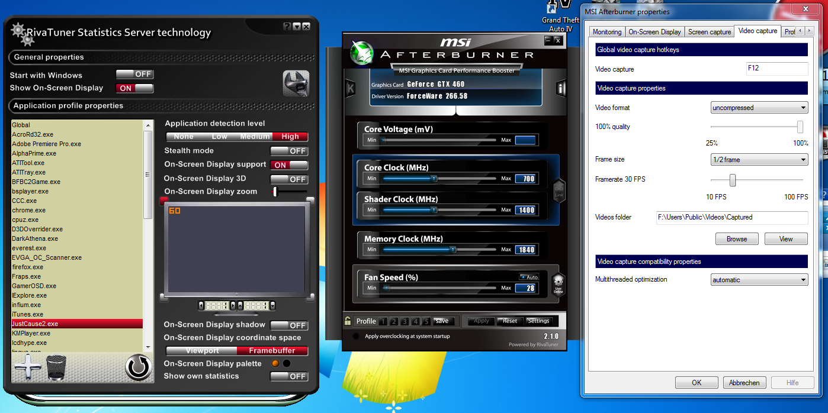The width and height of the screenshot is (828, 413).
Task: Click Reset in Afterburner
Action: pyautogui.click(x=510, y=321)
